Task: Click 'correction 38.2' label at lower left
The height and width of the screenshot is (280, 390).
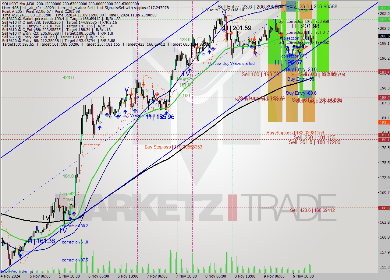Action: click(75, 226)
